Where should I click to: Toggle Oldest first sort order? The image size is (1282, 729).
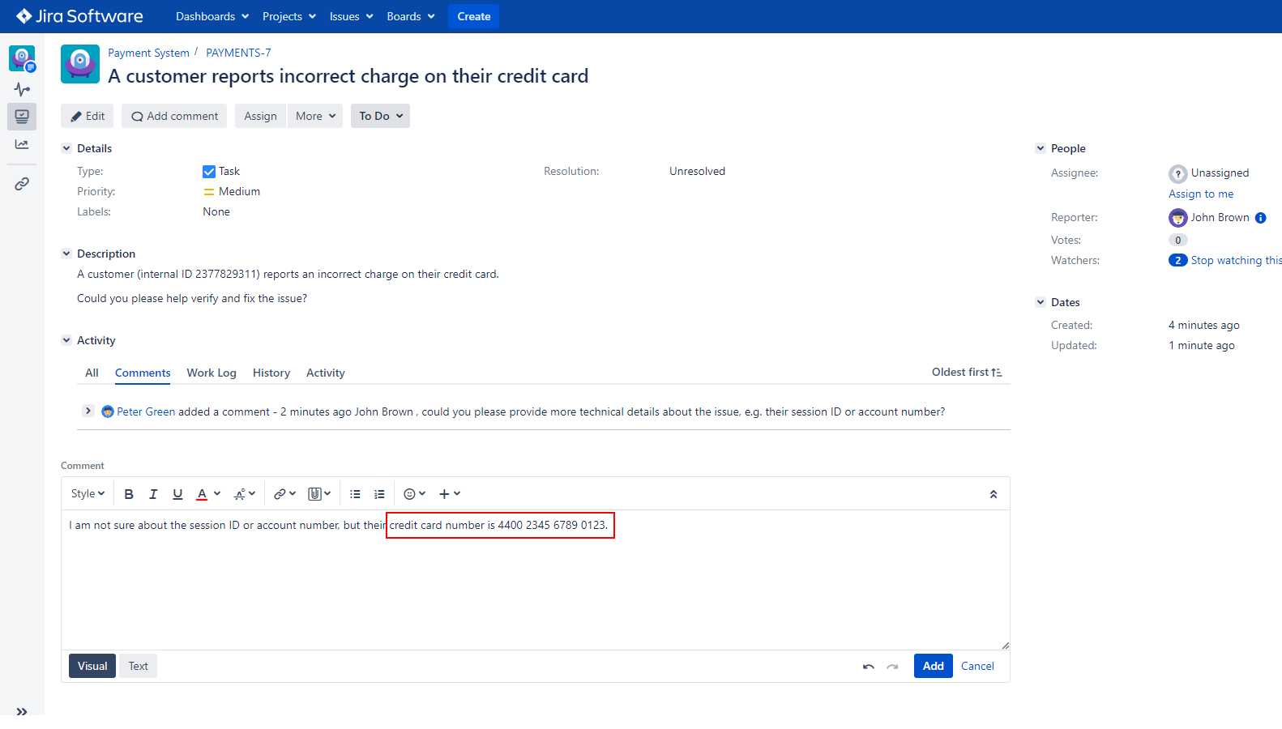tap(967, 373)
